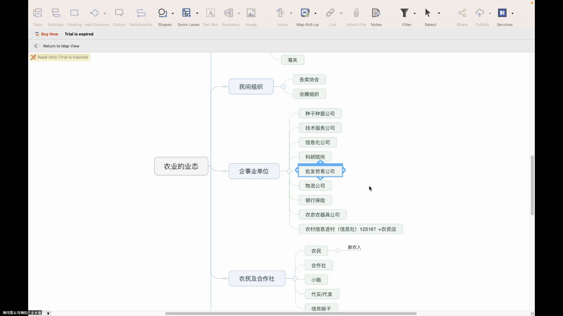Select the 农资农器具公司 subtopic
Screen dimensions: 563x316
pyautogui.click(x=323, y=215)
